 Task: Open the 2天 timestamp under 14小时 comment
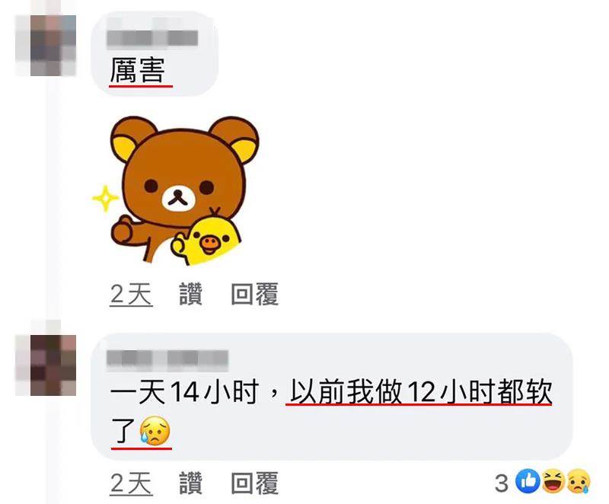pos(131,483)
